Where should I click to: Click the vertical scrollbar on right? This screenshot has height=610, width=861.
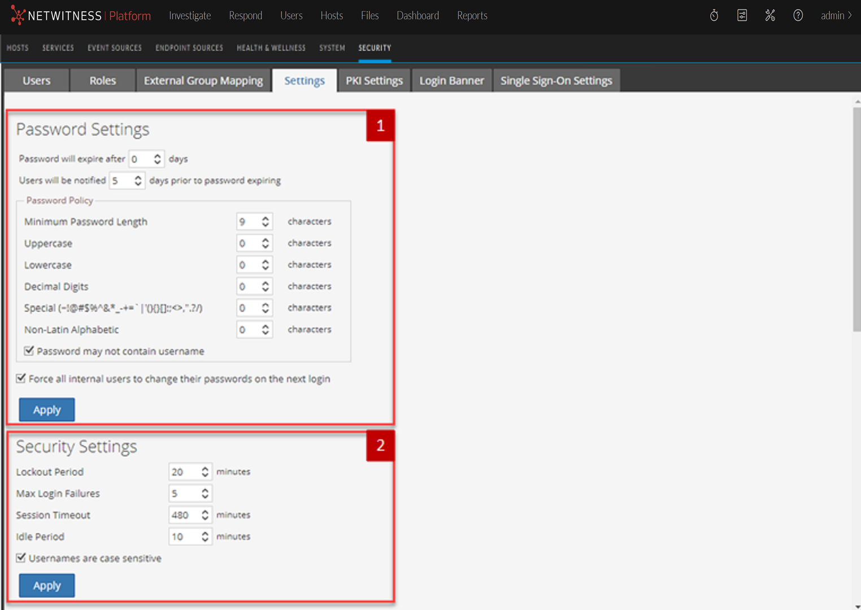coord(856,220)
